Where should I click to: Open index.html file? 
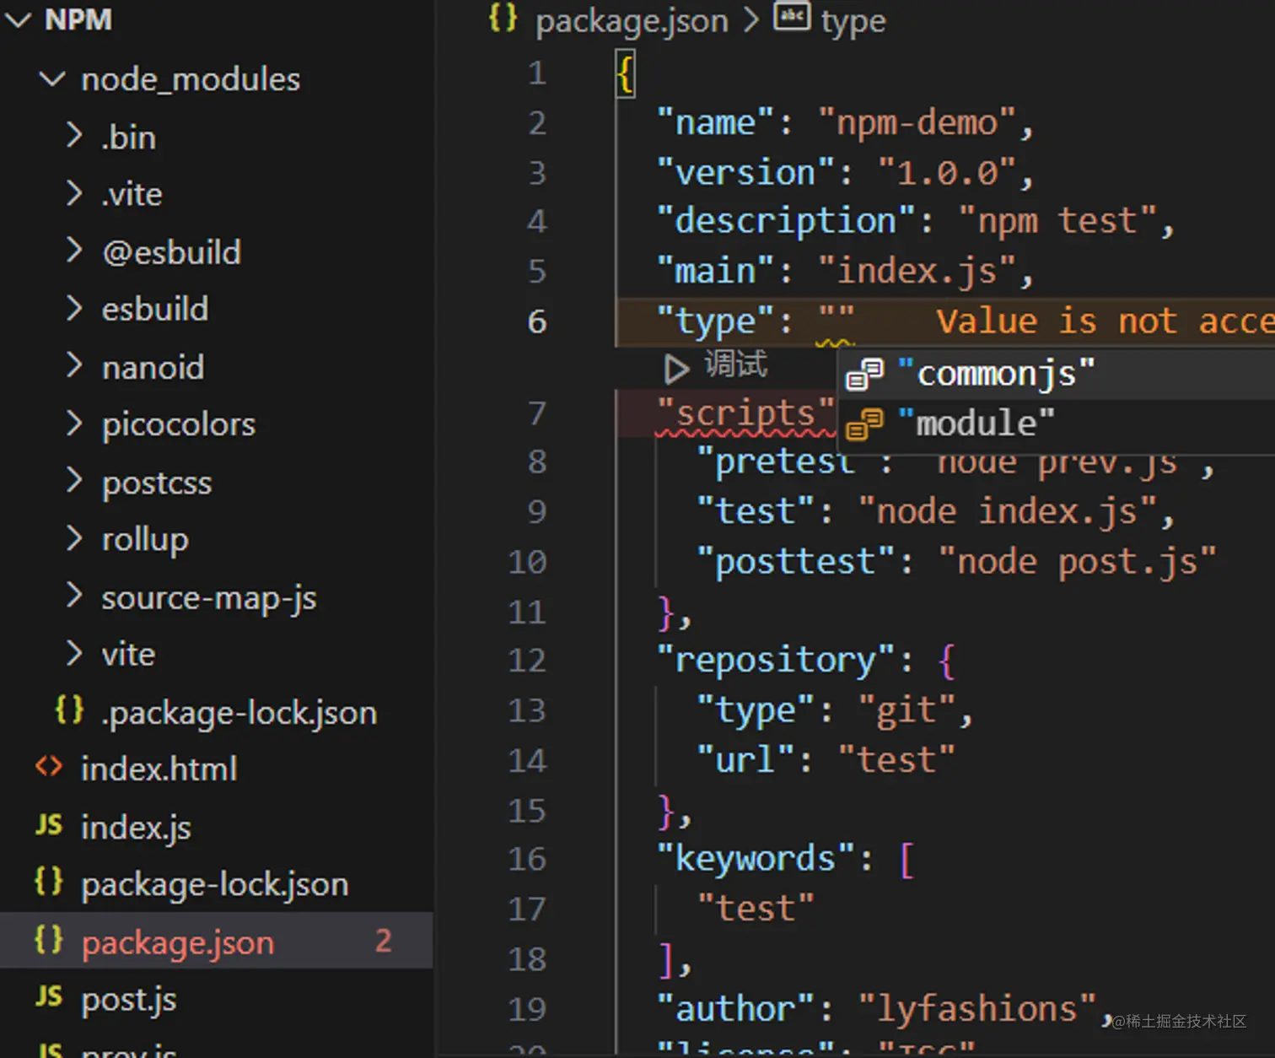(159, 769)
